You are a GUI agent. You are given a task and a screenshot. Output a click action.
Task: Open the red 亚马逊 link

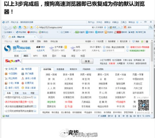pyautogui.click(x=69, y=106)
